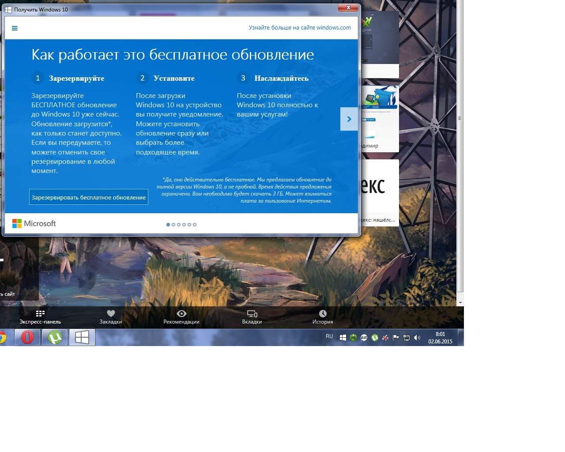Follow the Узнайте больше на сайте windows.com link
Viewport: 565px width, 452px height.
300,28
